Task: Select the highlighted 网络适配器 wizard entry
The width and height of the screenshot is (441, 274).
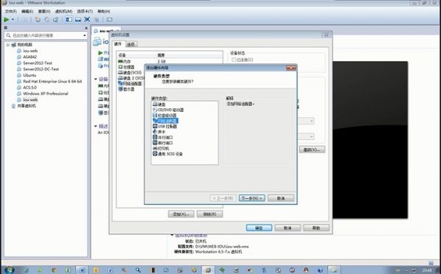Action: (165, 121)
